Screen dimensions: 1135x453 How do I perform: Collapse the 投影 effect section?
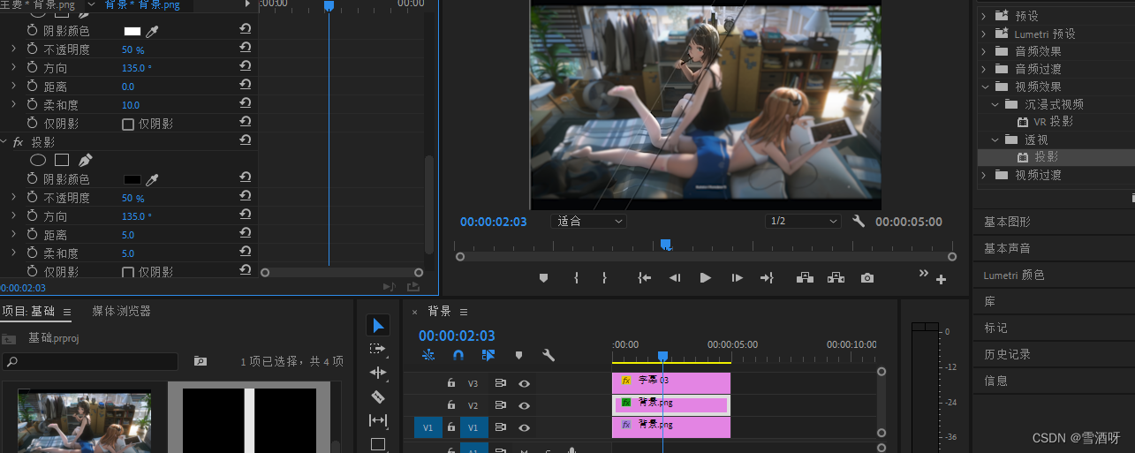[4, 142]
